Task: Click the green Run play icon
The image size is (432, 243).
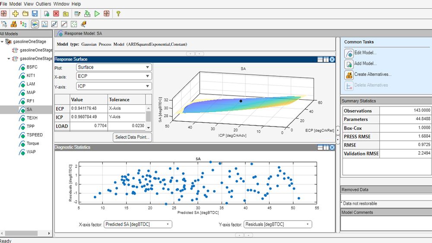Action: click(x=97, y=14)
